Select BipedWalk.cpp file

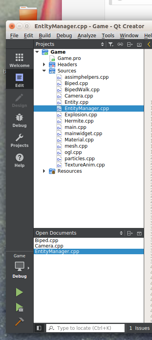82,90
